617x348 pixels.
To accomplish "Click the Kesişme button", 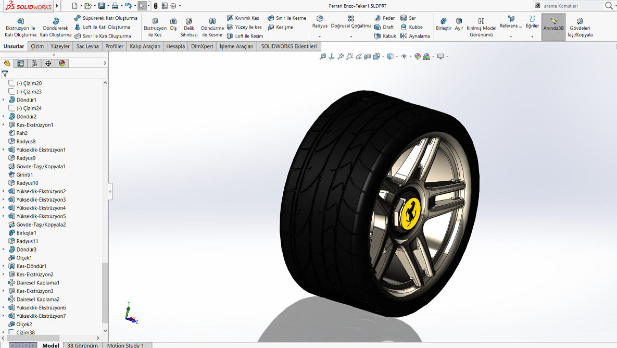I will [x=280, y=27].
